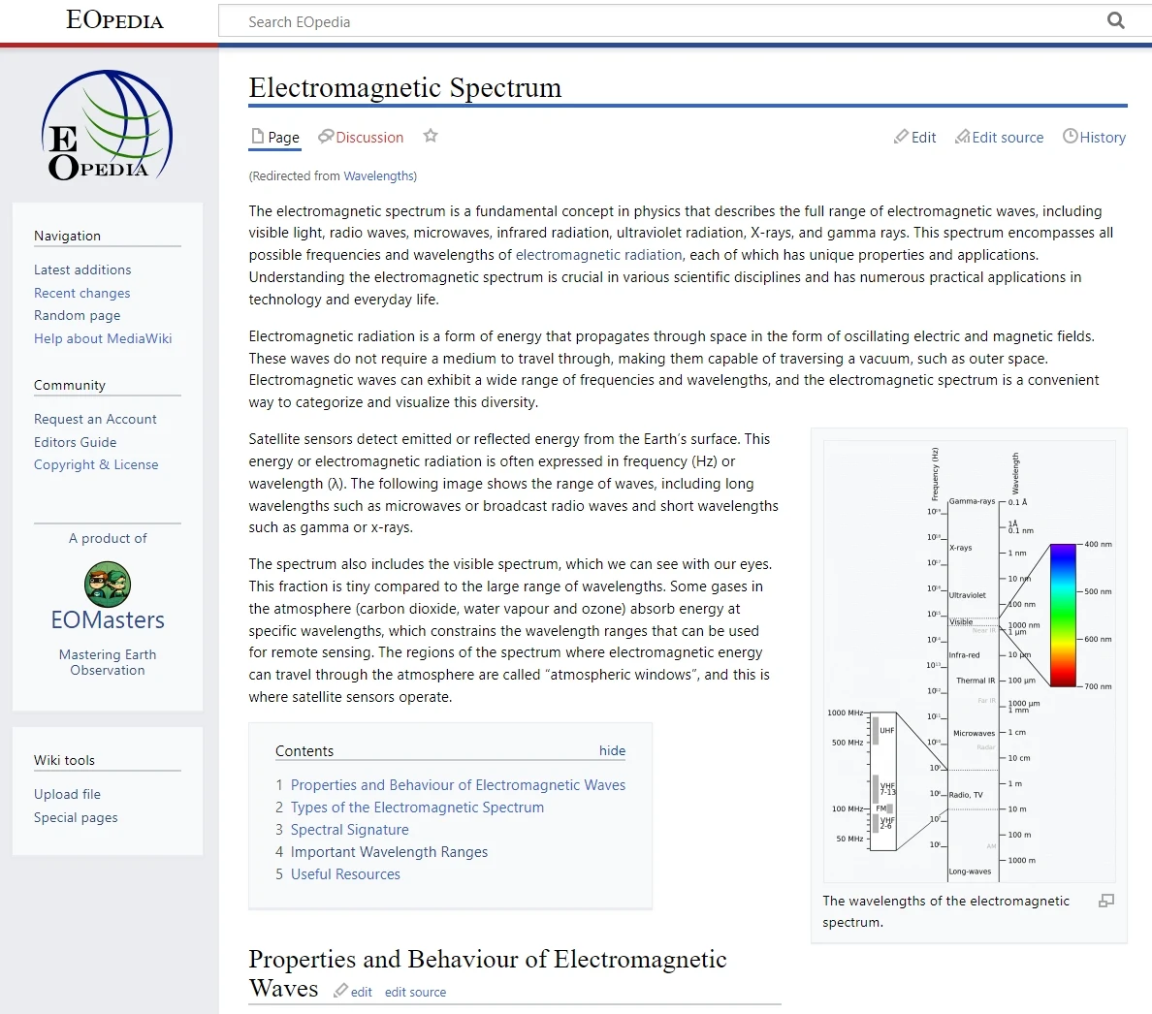Open the Edit tab
The width and height of the screenshot is (1152, 1014).
coord(914,138)
